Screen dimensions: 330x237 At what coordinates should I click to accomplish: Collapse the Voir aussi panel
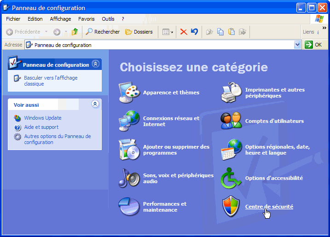pyautogui.click(x=95, y=104)
